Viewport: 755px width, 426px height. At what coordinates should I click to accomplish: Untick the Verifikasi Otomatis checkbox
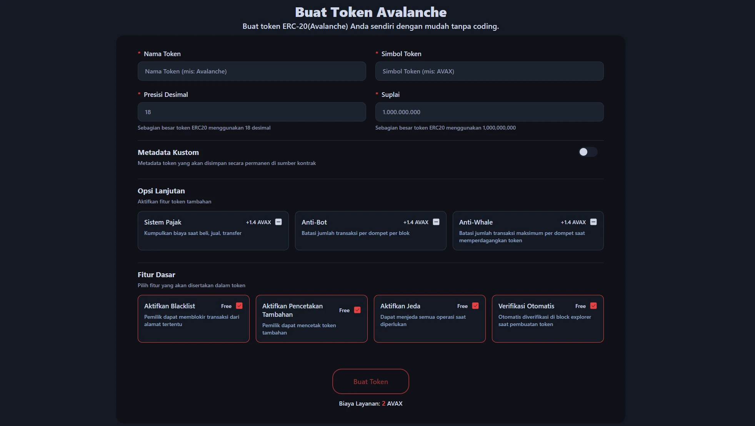point(593,306)
